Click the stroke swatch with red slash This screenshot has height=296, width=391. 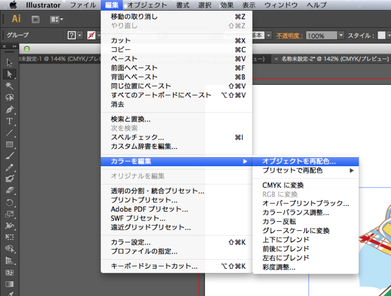(x=91, y=35)
